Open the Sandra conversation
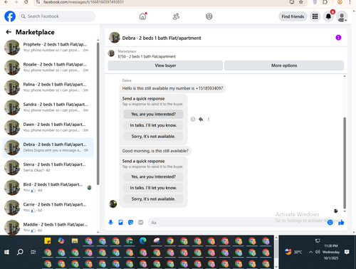The image size is (356, 269). 48,107
